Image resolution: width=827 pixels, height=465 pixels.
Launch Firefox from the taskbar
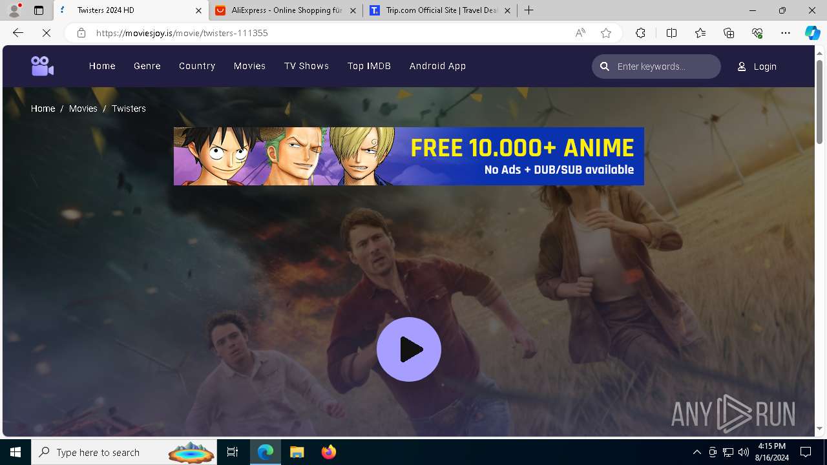328,452
